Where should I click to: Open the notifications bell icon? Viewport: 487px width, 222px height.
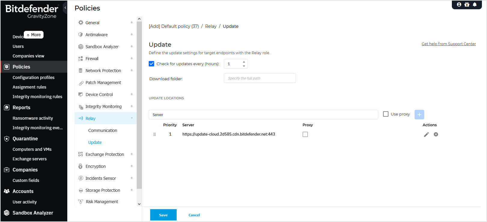coord(475,4)
